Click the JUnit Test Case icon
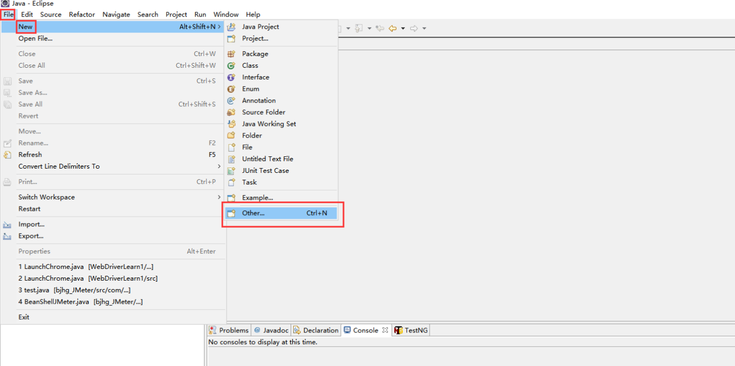 click(231, 171)
